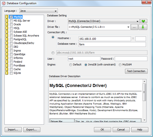The width and height of the screenshot is (153, 137).
Task: Open the Driver dropdown list
Action: (104, 21)
